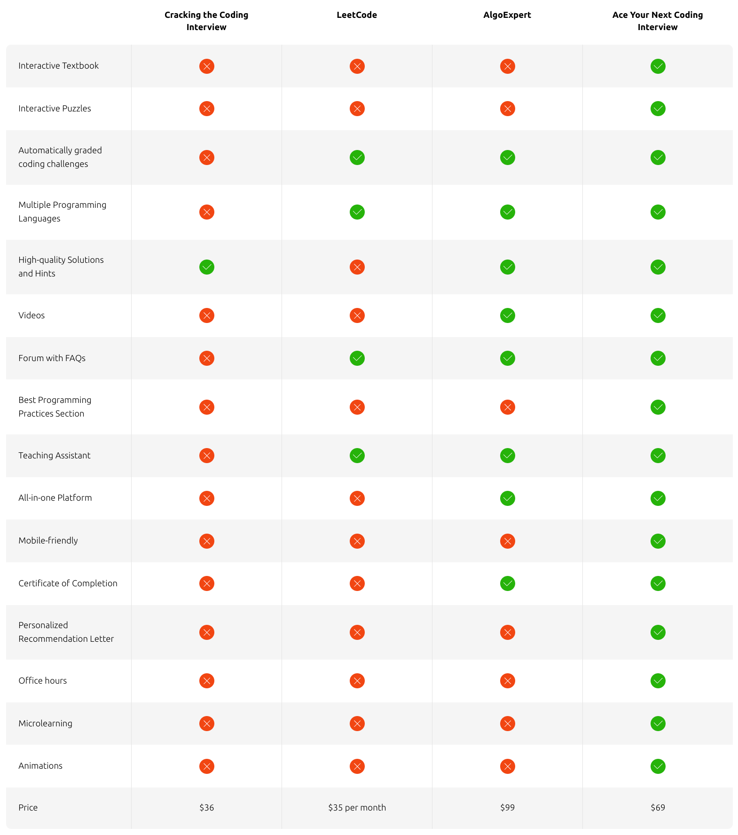
Task: Click the $69 price cell
Action: (658, 808)
